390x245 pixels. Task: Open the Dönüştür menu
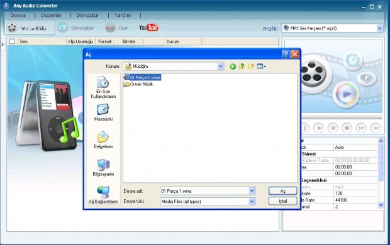87,16
